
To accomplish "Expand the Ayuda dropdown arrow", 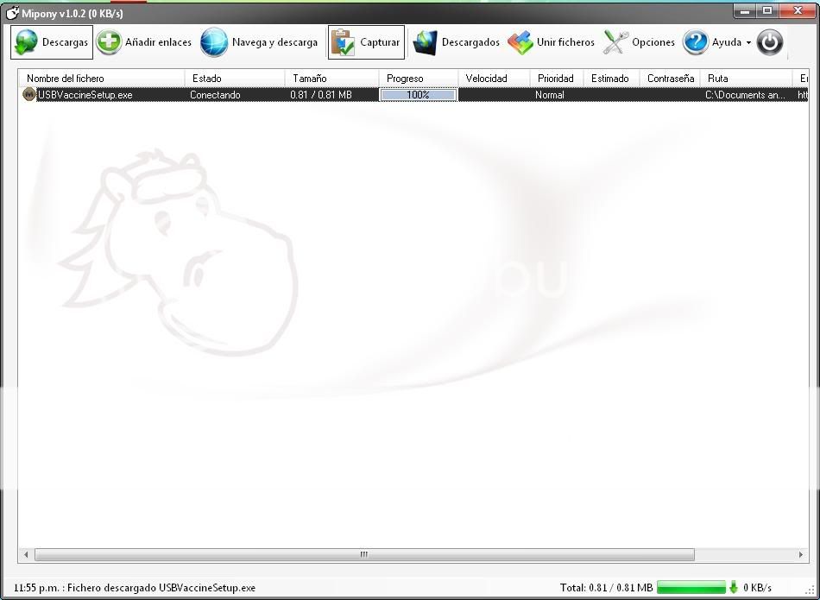I will point(748,43).
